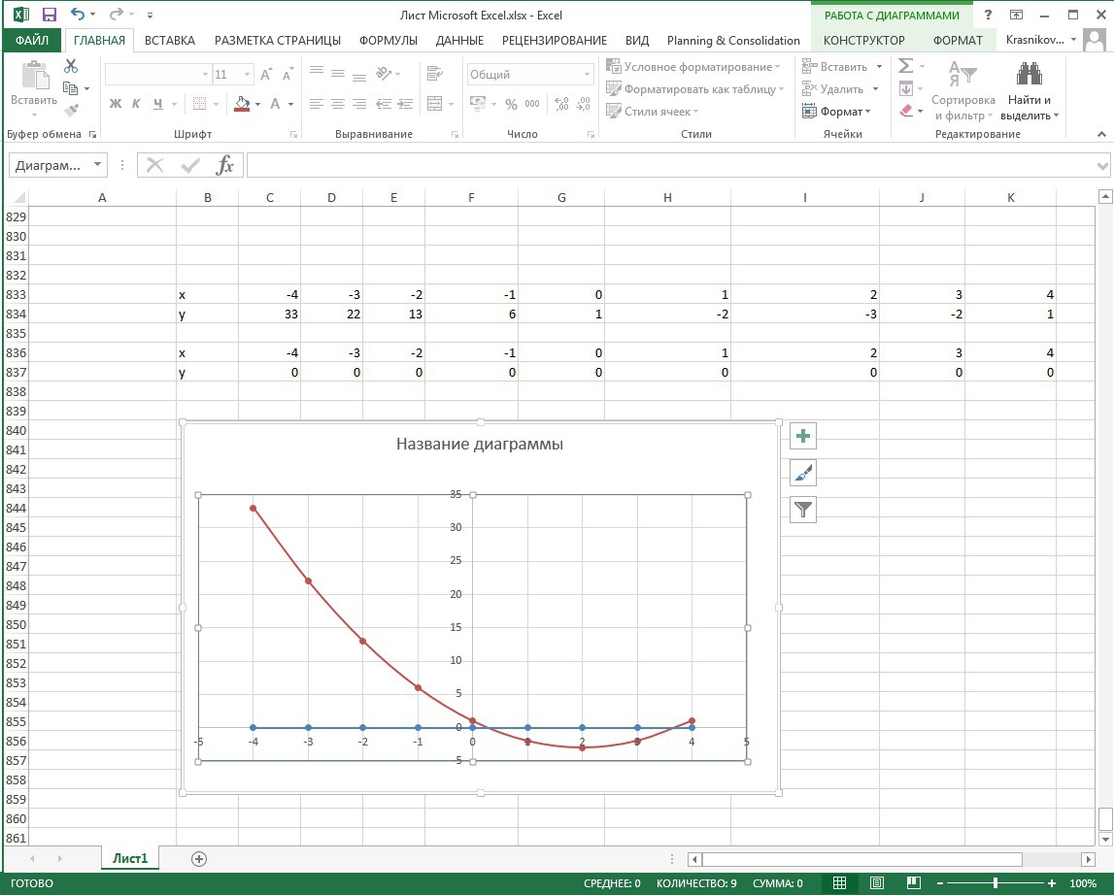Select the Лист1 sheet tab
Viewport: 1114px width, 895px height.
point(130,858)
